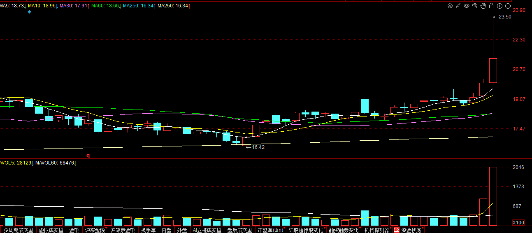Viewport: 532px width, 233px height.
Task: Open the 陆股通持股变化 tab
Action: pyautogui.click(x=307, y=230)
